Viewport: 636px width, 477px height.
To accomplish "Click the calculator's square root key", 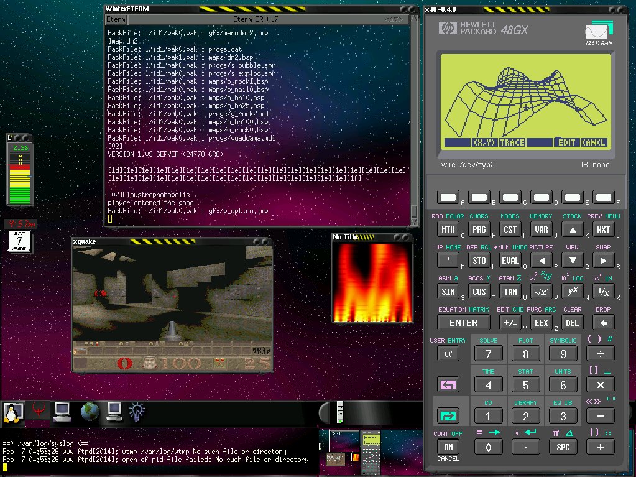I will [x=541, y=292].
